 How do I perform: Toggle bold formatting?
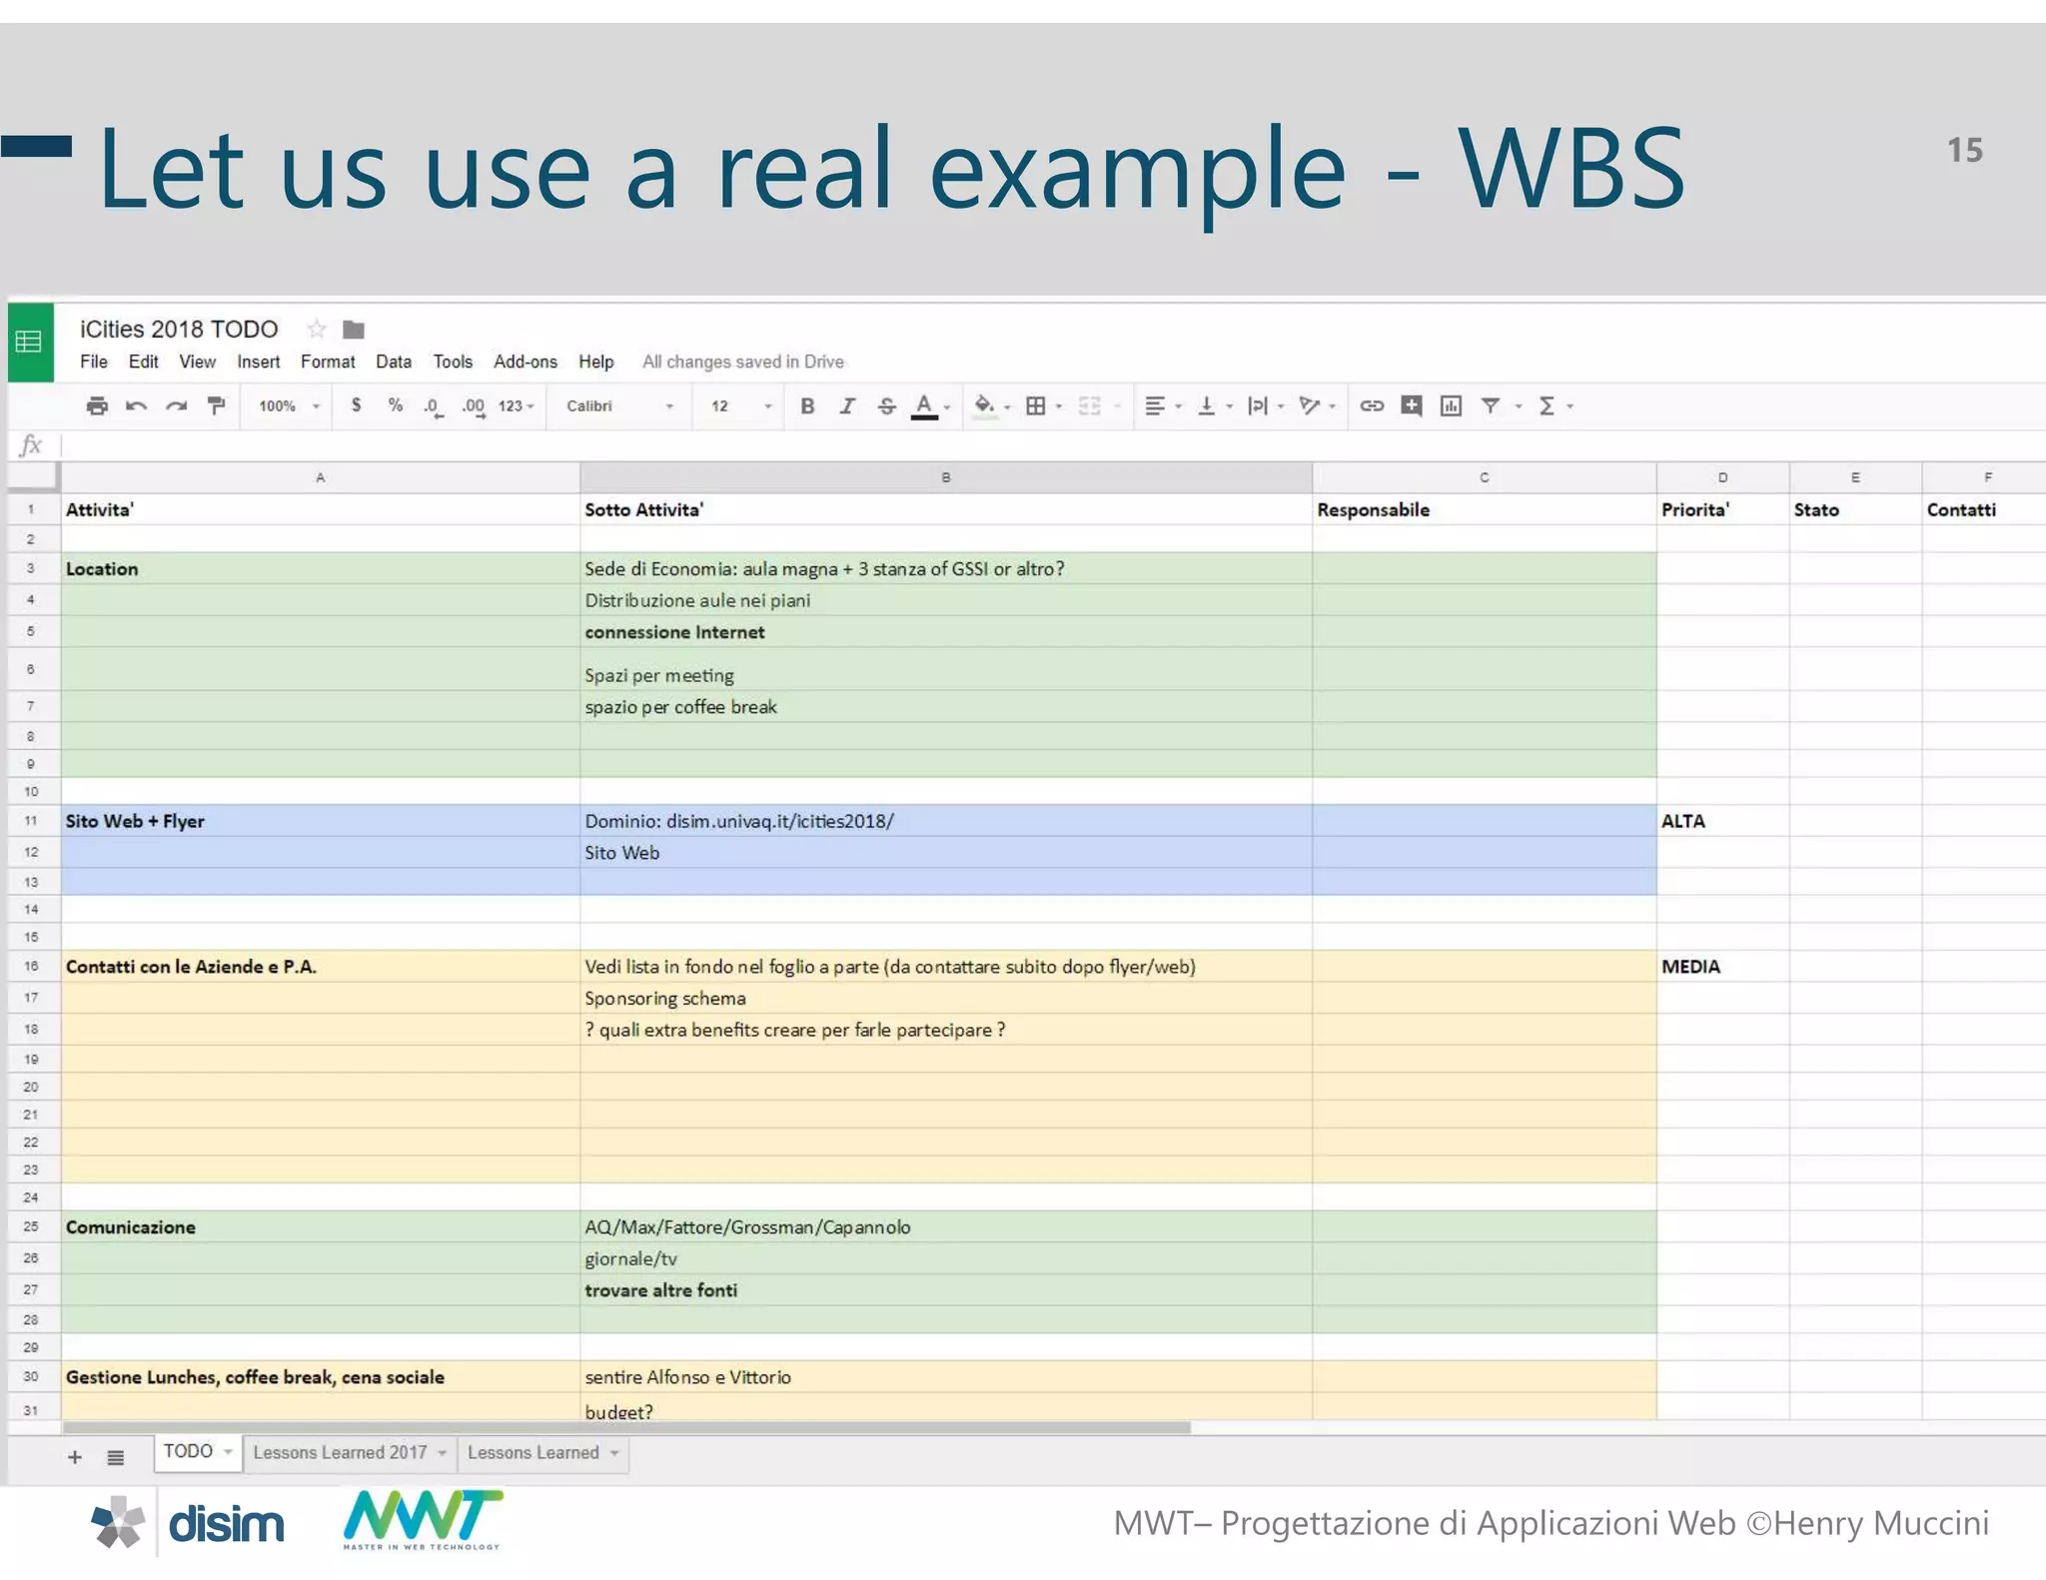click(x=807, y=405)
